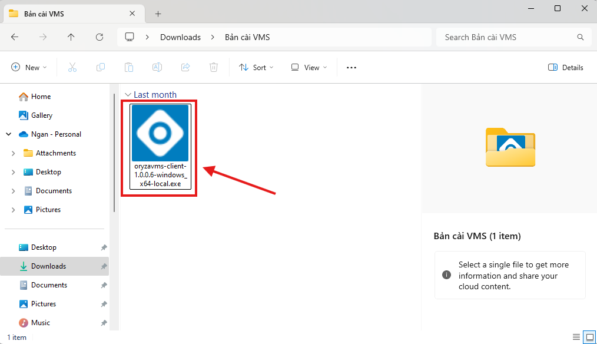Click the Share icon in toolbar
This screenshot has width=597, height=344.
tap(185, 67)
